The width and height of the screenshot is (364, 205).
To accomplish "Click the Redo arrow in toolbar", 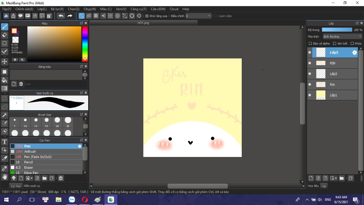I will click(70, 16).
